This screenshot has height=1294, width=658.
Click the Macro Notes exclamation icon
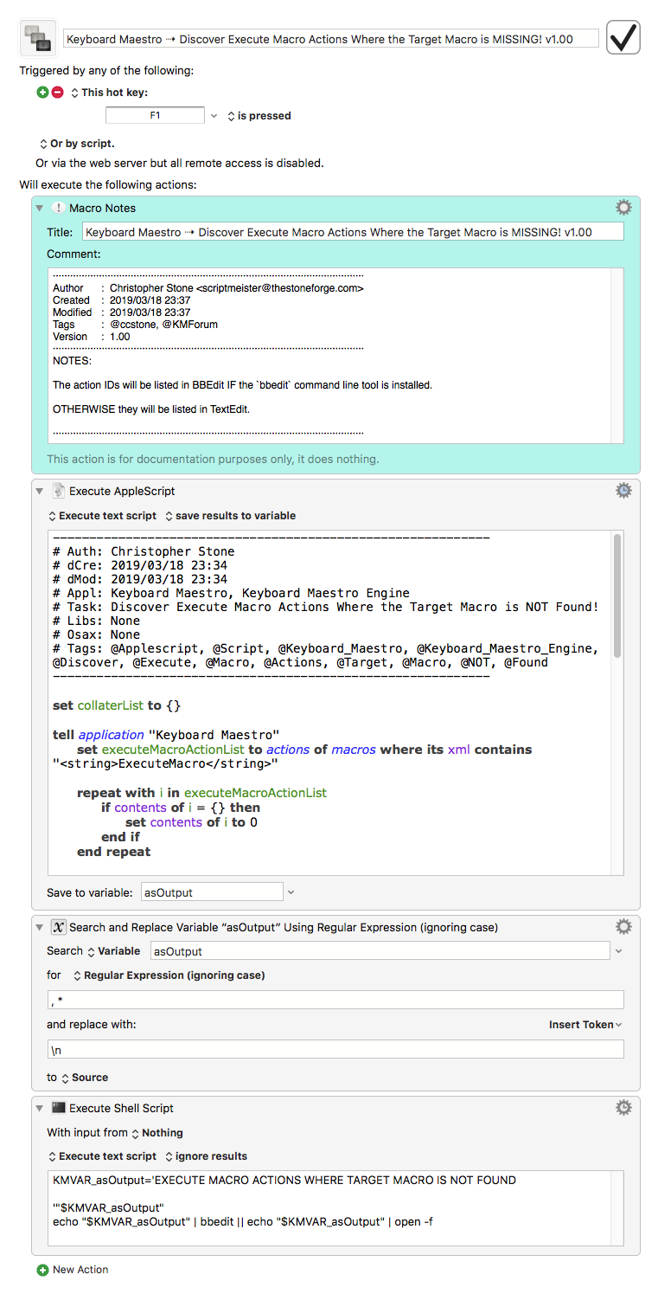(58, 208)
